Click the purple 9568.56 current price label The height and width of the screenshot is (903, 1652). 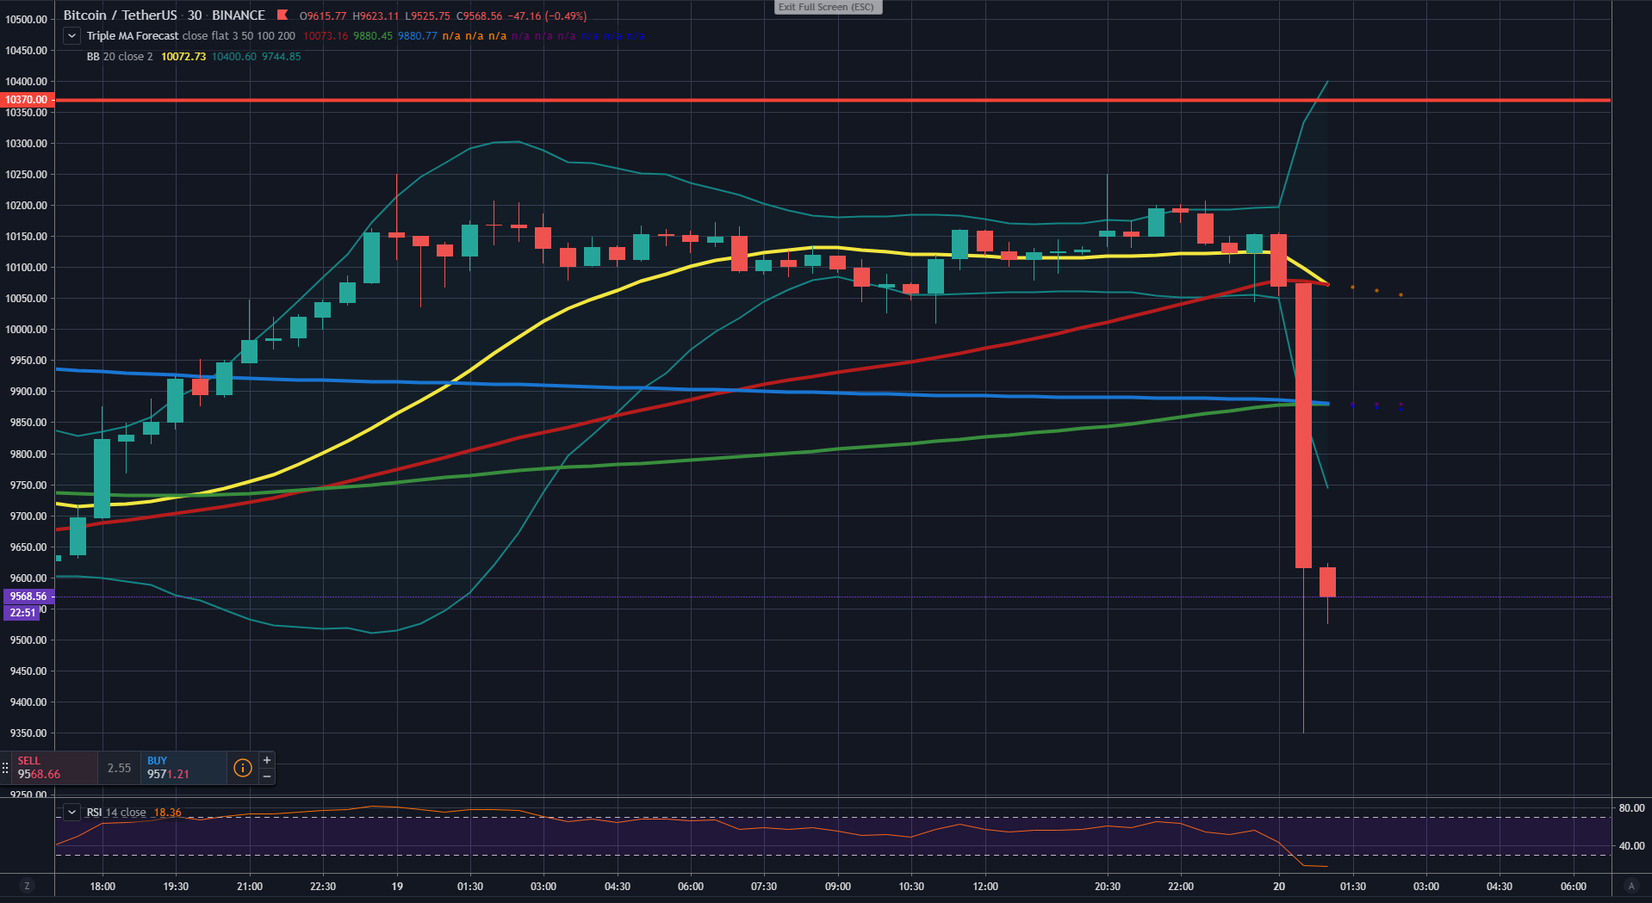(x=28, y=597)
